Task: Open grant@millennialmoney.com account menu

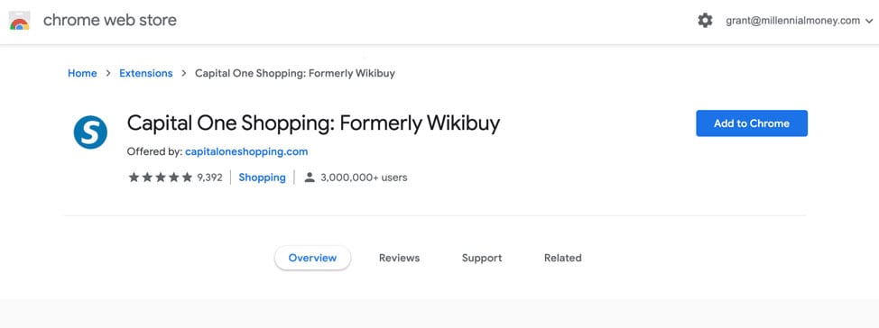Action: point(792,21)
